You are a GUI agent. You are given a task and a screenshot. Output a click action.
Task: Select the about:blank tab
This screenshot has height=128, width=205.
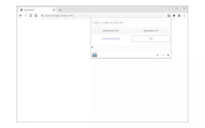(x=37, y=10)
